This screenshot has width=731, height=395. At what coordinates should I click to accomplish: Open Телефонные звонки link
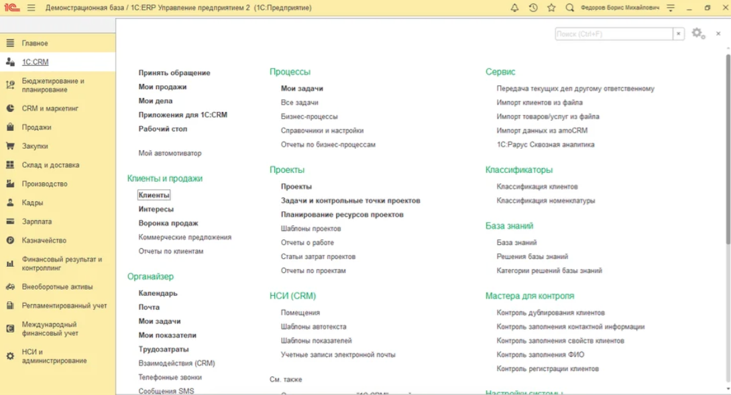170,377
